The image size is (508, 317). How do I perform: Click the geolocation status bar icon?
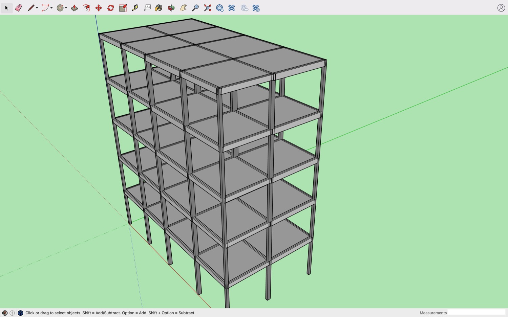pyautogui.click(x=5, y=313)
